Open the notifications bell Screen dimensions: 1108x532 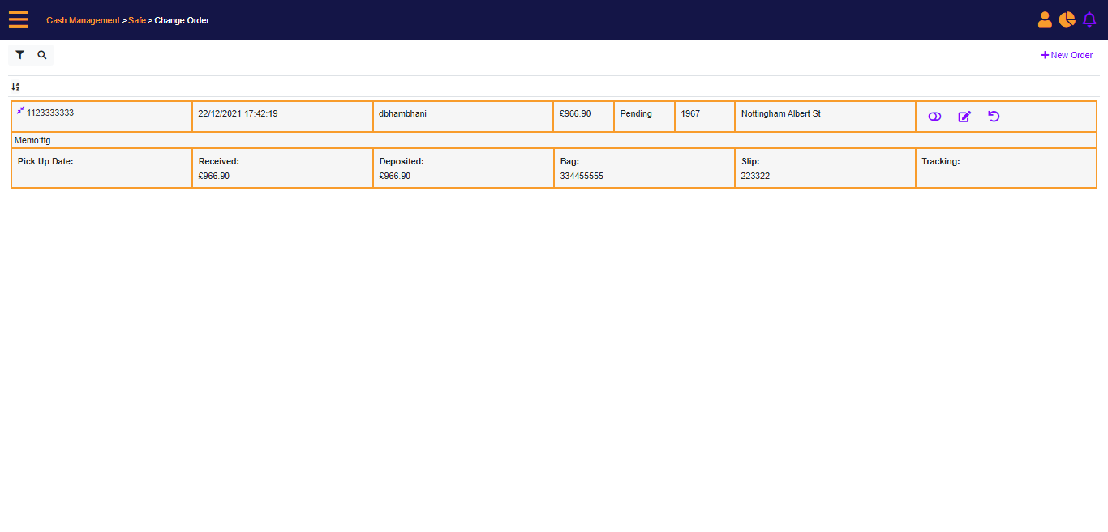pos(1089,19)
